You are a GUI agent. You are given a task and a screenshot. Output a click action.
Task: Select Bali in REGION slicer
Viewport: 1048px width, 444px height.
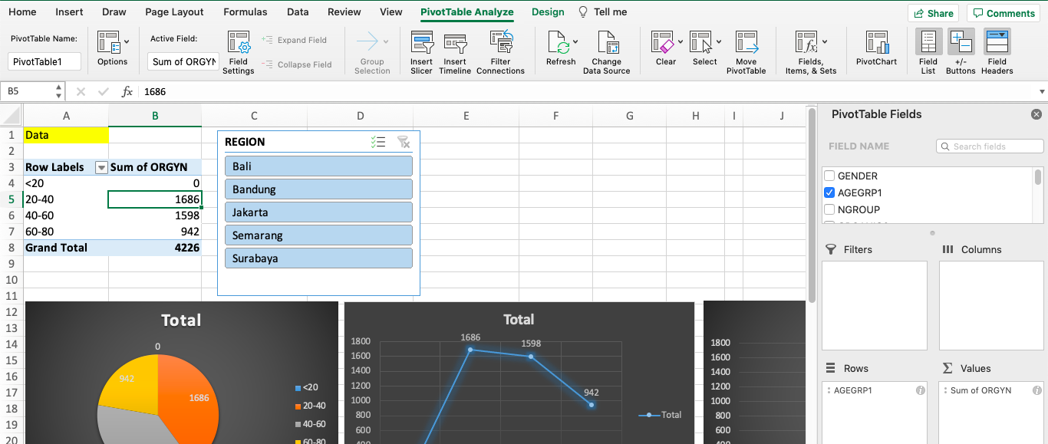click(x=318, y=166)
